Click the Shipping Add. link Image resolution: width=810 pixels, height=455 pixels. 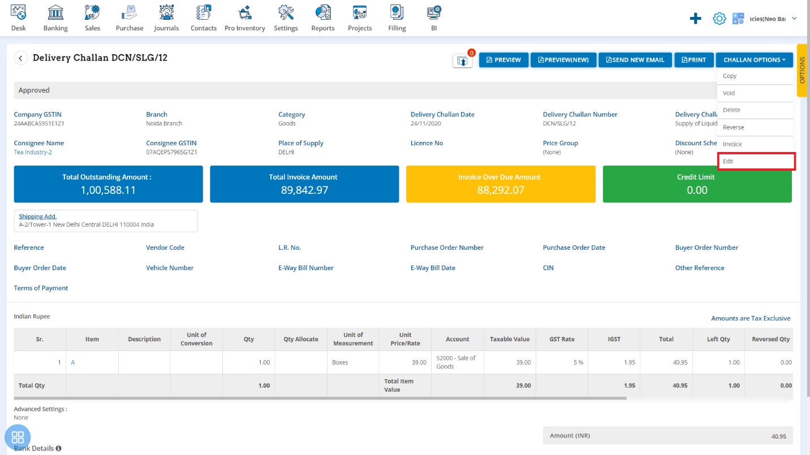(x=38, y=216)
